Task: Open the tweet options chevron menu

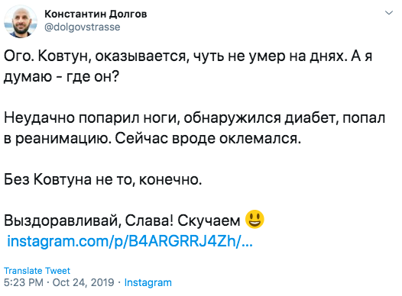Action: pyautogui.click(x=389, y=13)
